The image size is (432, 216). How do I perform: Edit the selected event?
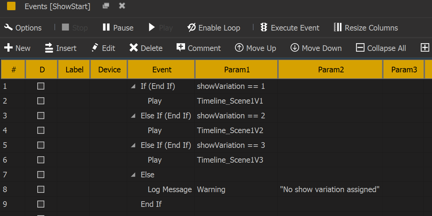pyautogui.click(x=95, y=48)
